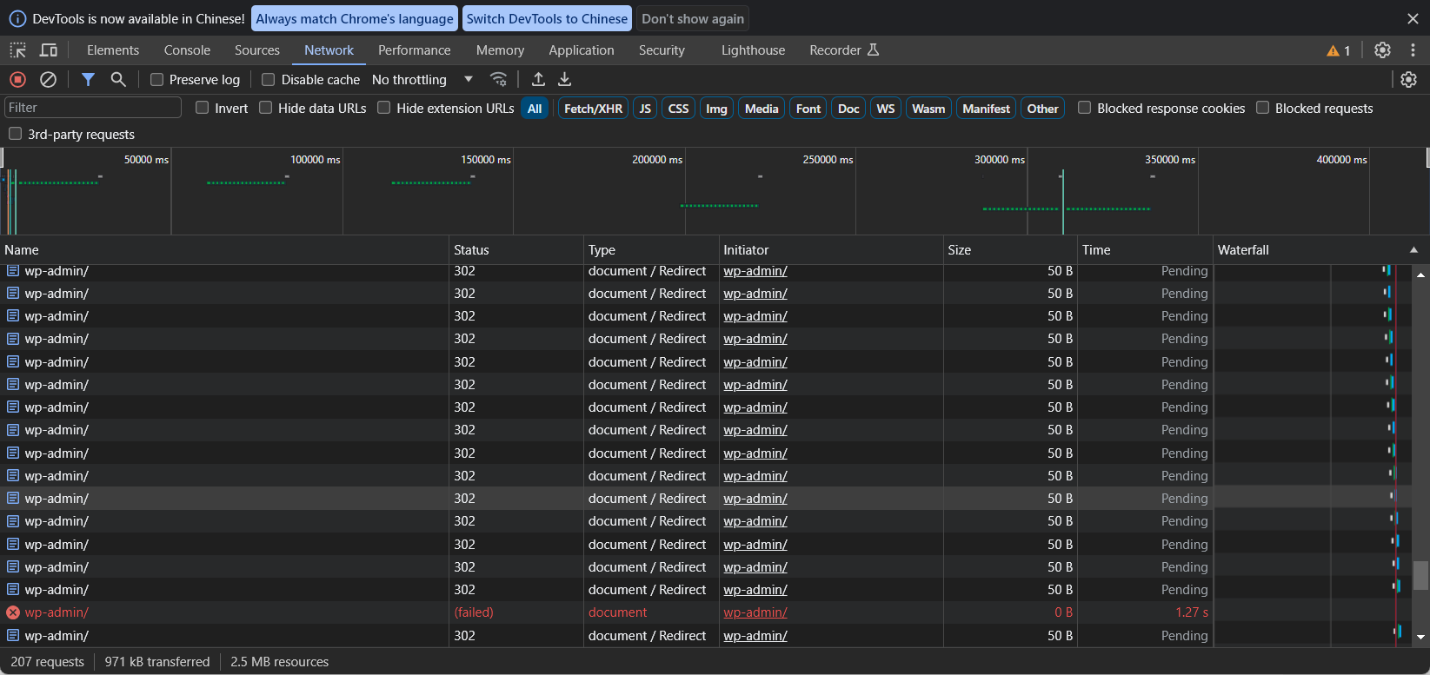Switch to the Console tab
The height and width of the screenshot is (675, 1430).
[x=187, y=50]
